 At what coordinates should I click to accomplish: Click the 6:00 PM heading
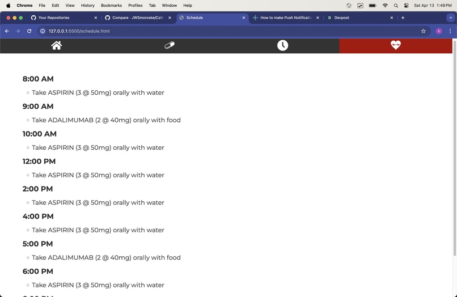[x=38, y=271]
